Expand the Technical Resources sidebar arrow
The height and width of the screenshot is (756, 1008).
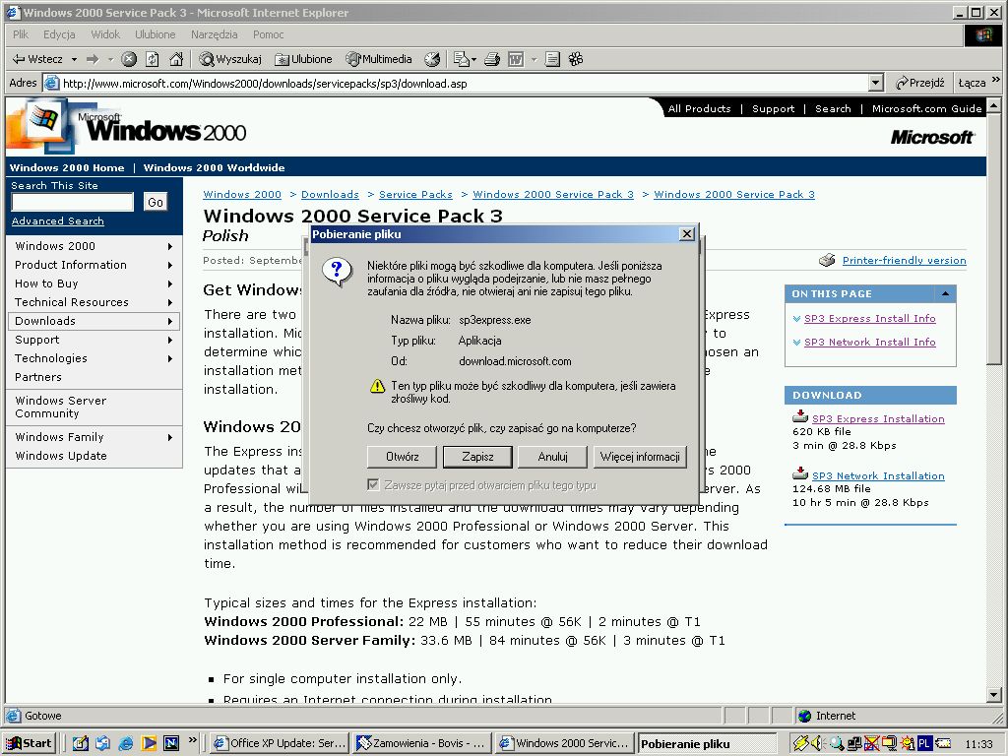coord(169,302)
